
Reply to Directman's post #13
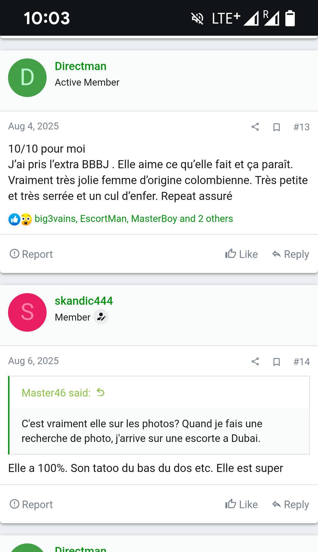pos(290,254)
